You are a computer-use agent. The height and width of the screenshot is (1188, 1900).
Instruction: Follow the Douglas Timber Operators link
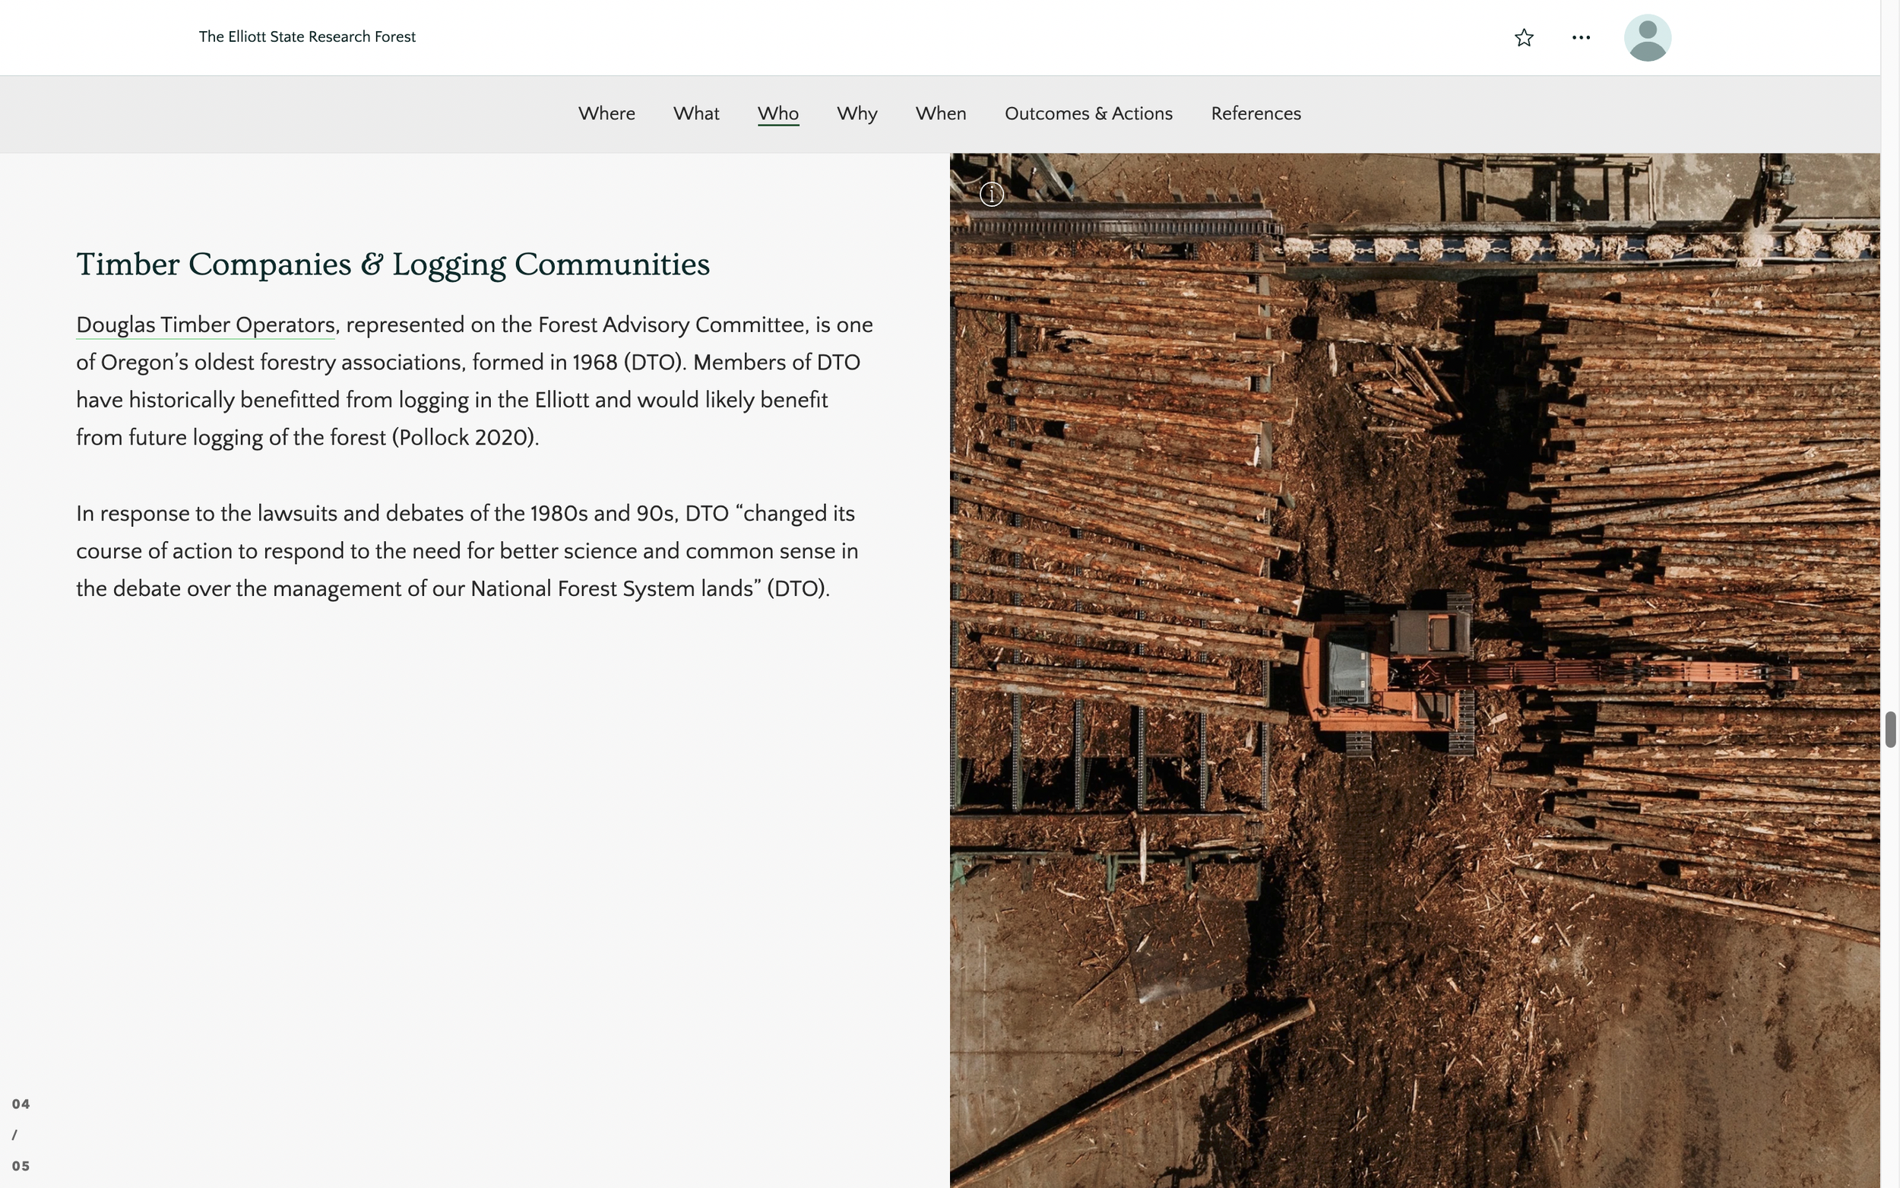click(x=206, y=325)
